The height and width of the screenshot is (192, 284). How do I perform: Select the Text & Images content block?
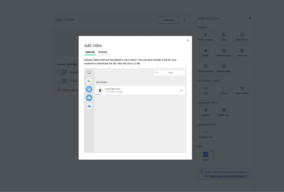(x=206, y=36)
